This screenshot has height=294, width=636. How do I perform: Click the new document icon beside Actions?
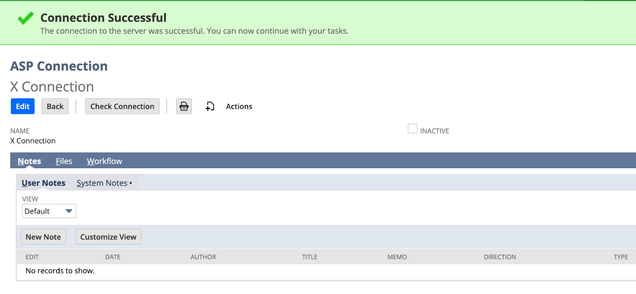[x=210, y=106]
